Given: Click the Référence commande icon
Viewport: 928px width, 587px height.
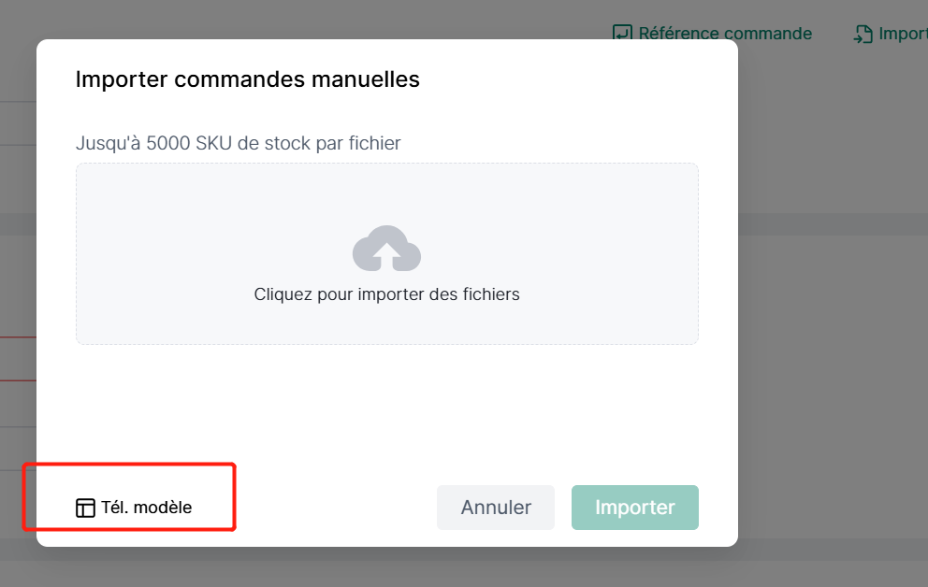Looking at the screenshot, I should 622,33.
